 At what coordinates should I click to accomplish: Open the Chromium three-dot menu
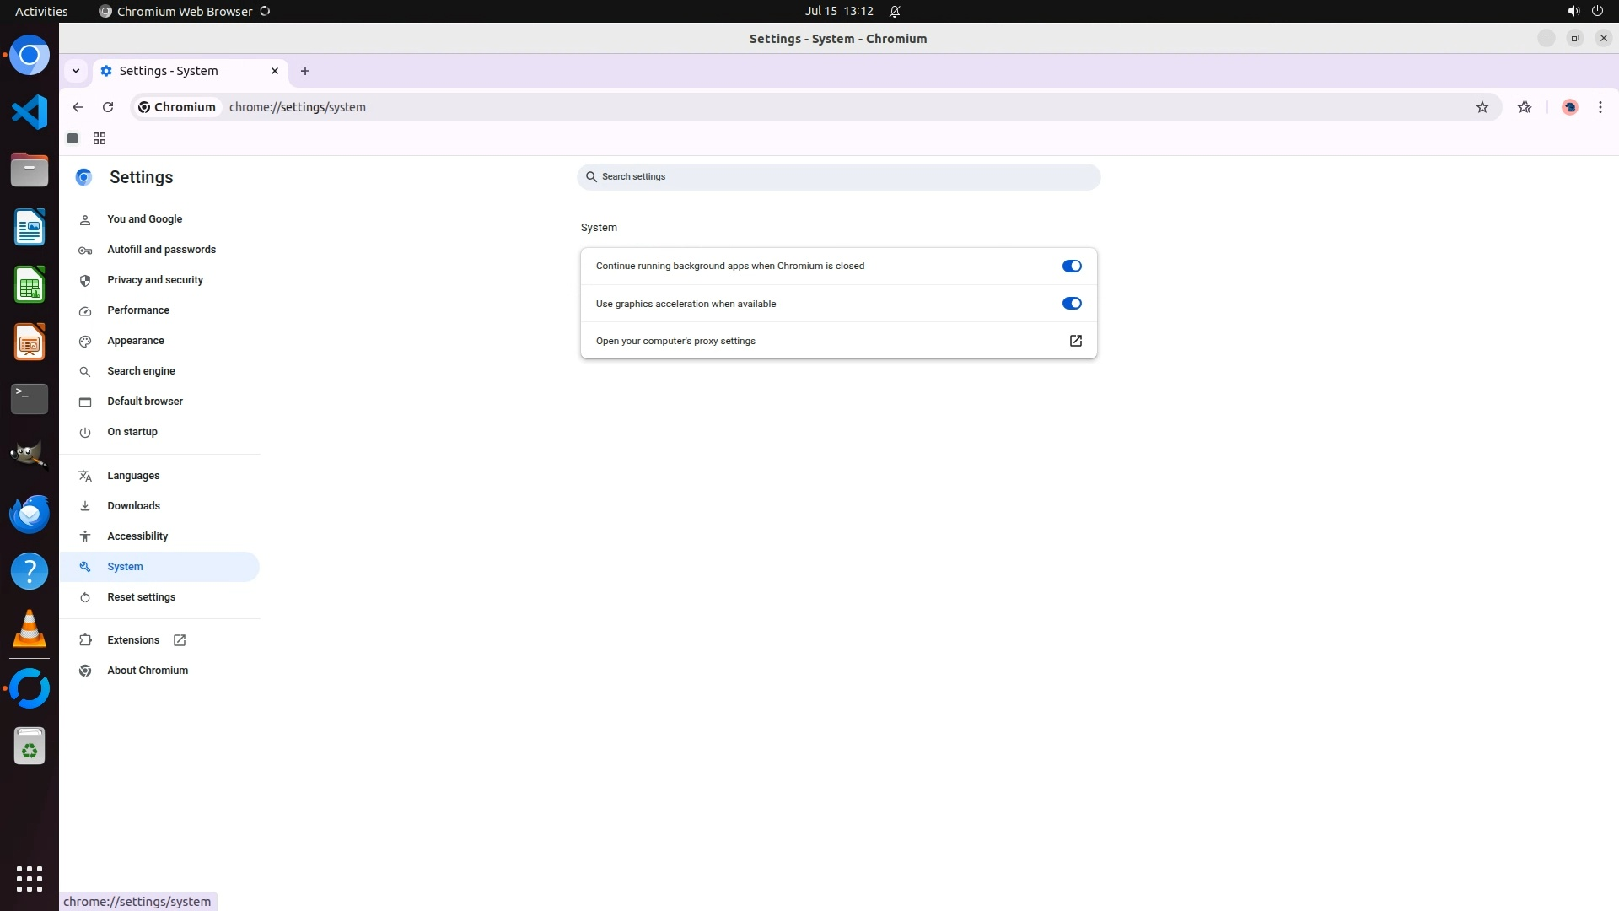(x=1600, y=107)
